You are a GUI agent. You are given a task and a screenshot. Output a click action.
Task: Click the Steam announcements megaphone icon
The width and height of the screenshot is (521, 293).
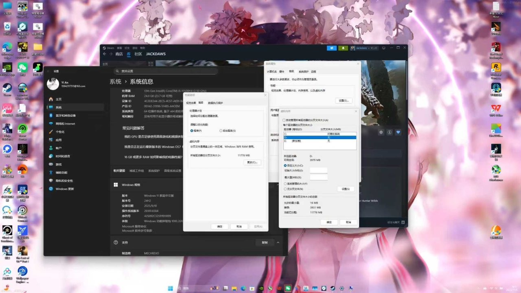332,48
